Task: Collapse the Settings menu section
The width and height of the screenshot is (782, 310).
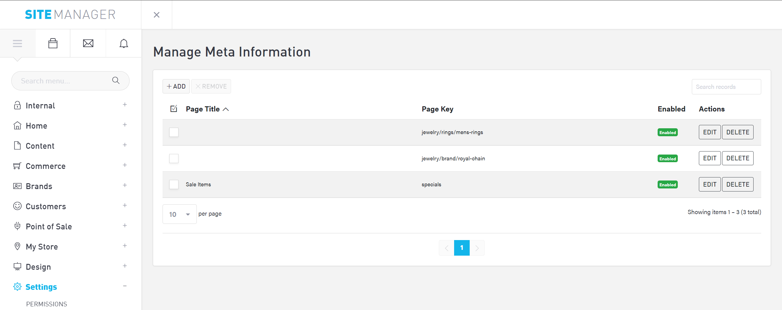Action: (x=125, y=286)
